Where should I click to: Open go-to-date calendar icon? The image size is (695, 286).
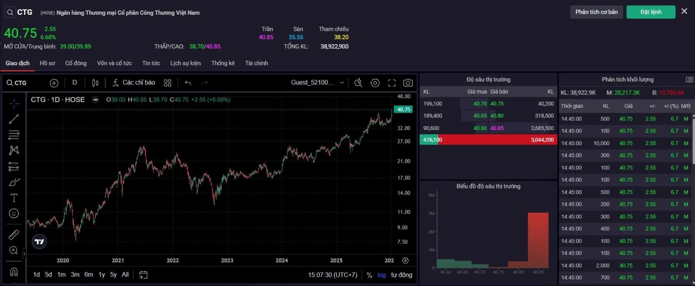pos(143,275)
